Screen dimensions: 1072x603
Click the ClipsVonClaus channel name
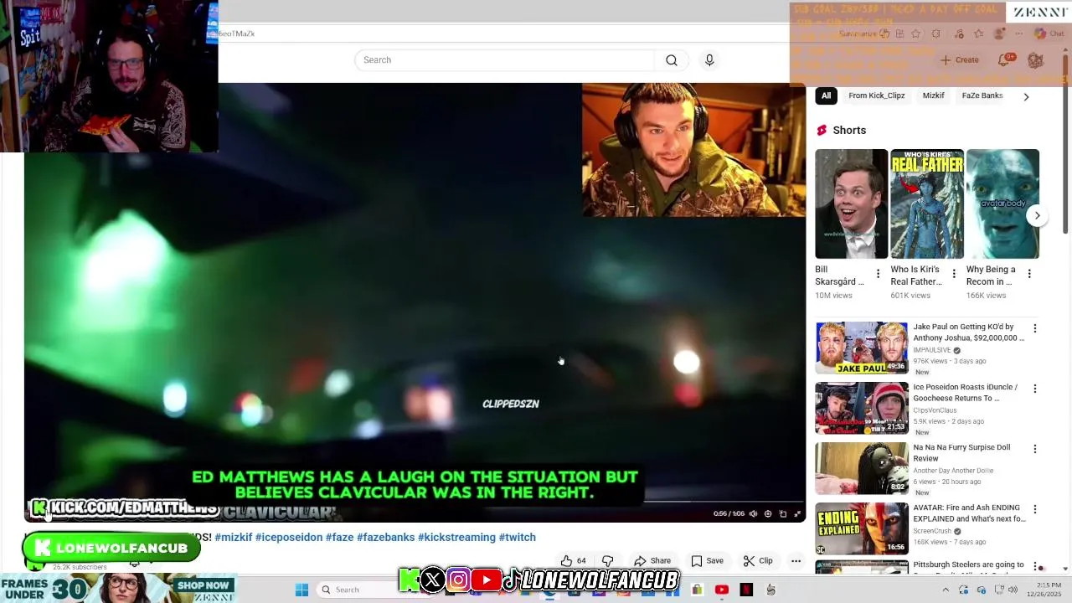(x=935, y=410)
